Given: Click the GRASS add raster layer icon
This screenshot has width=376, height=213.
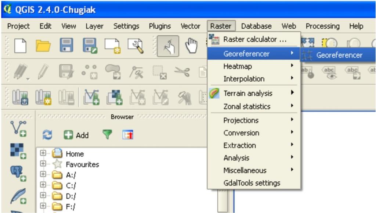Looking at the screenshot, I should tap(115, 97).
